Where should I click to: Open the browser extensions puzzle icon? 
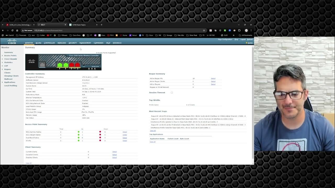coord(239,30)
